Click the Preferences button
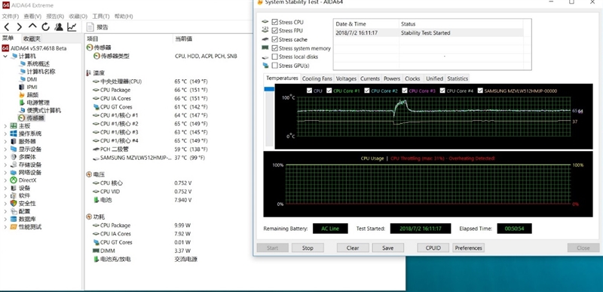Image resolution: width=603 pixels, height=292 pixels. [468, 247]
